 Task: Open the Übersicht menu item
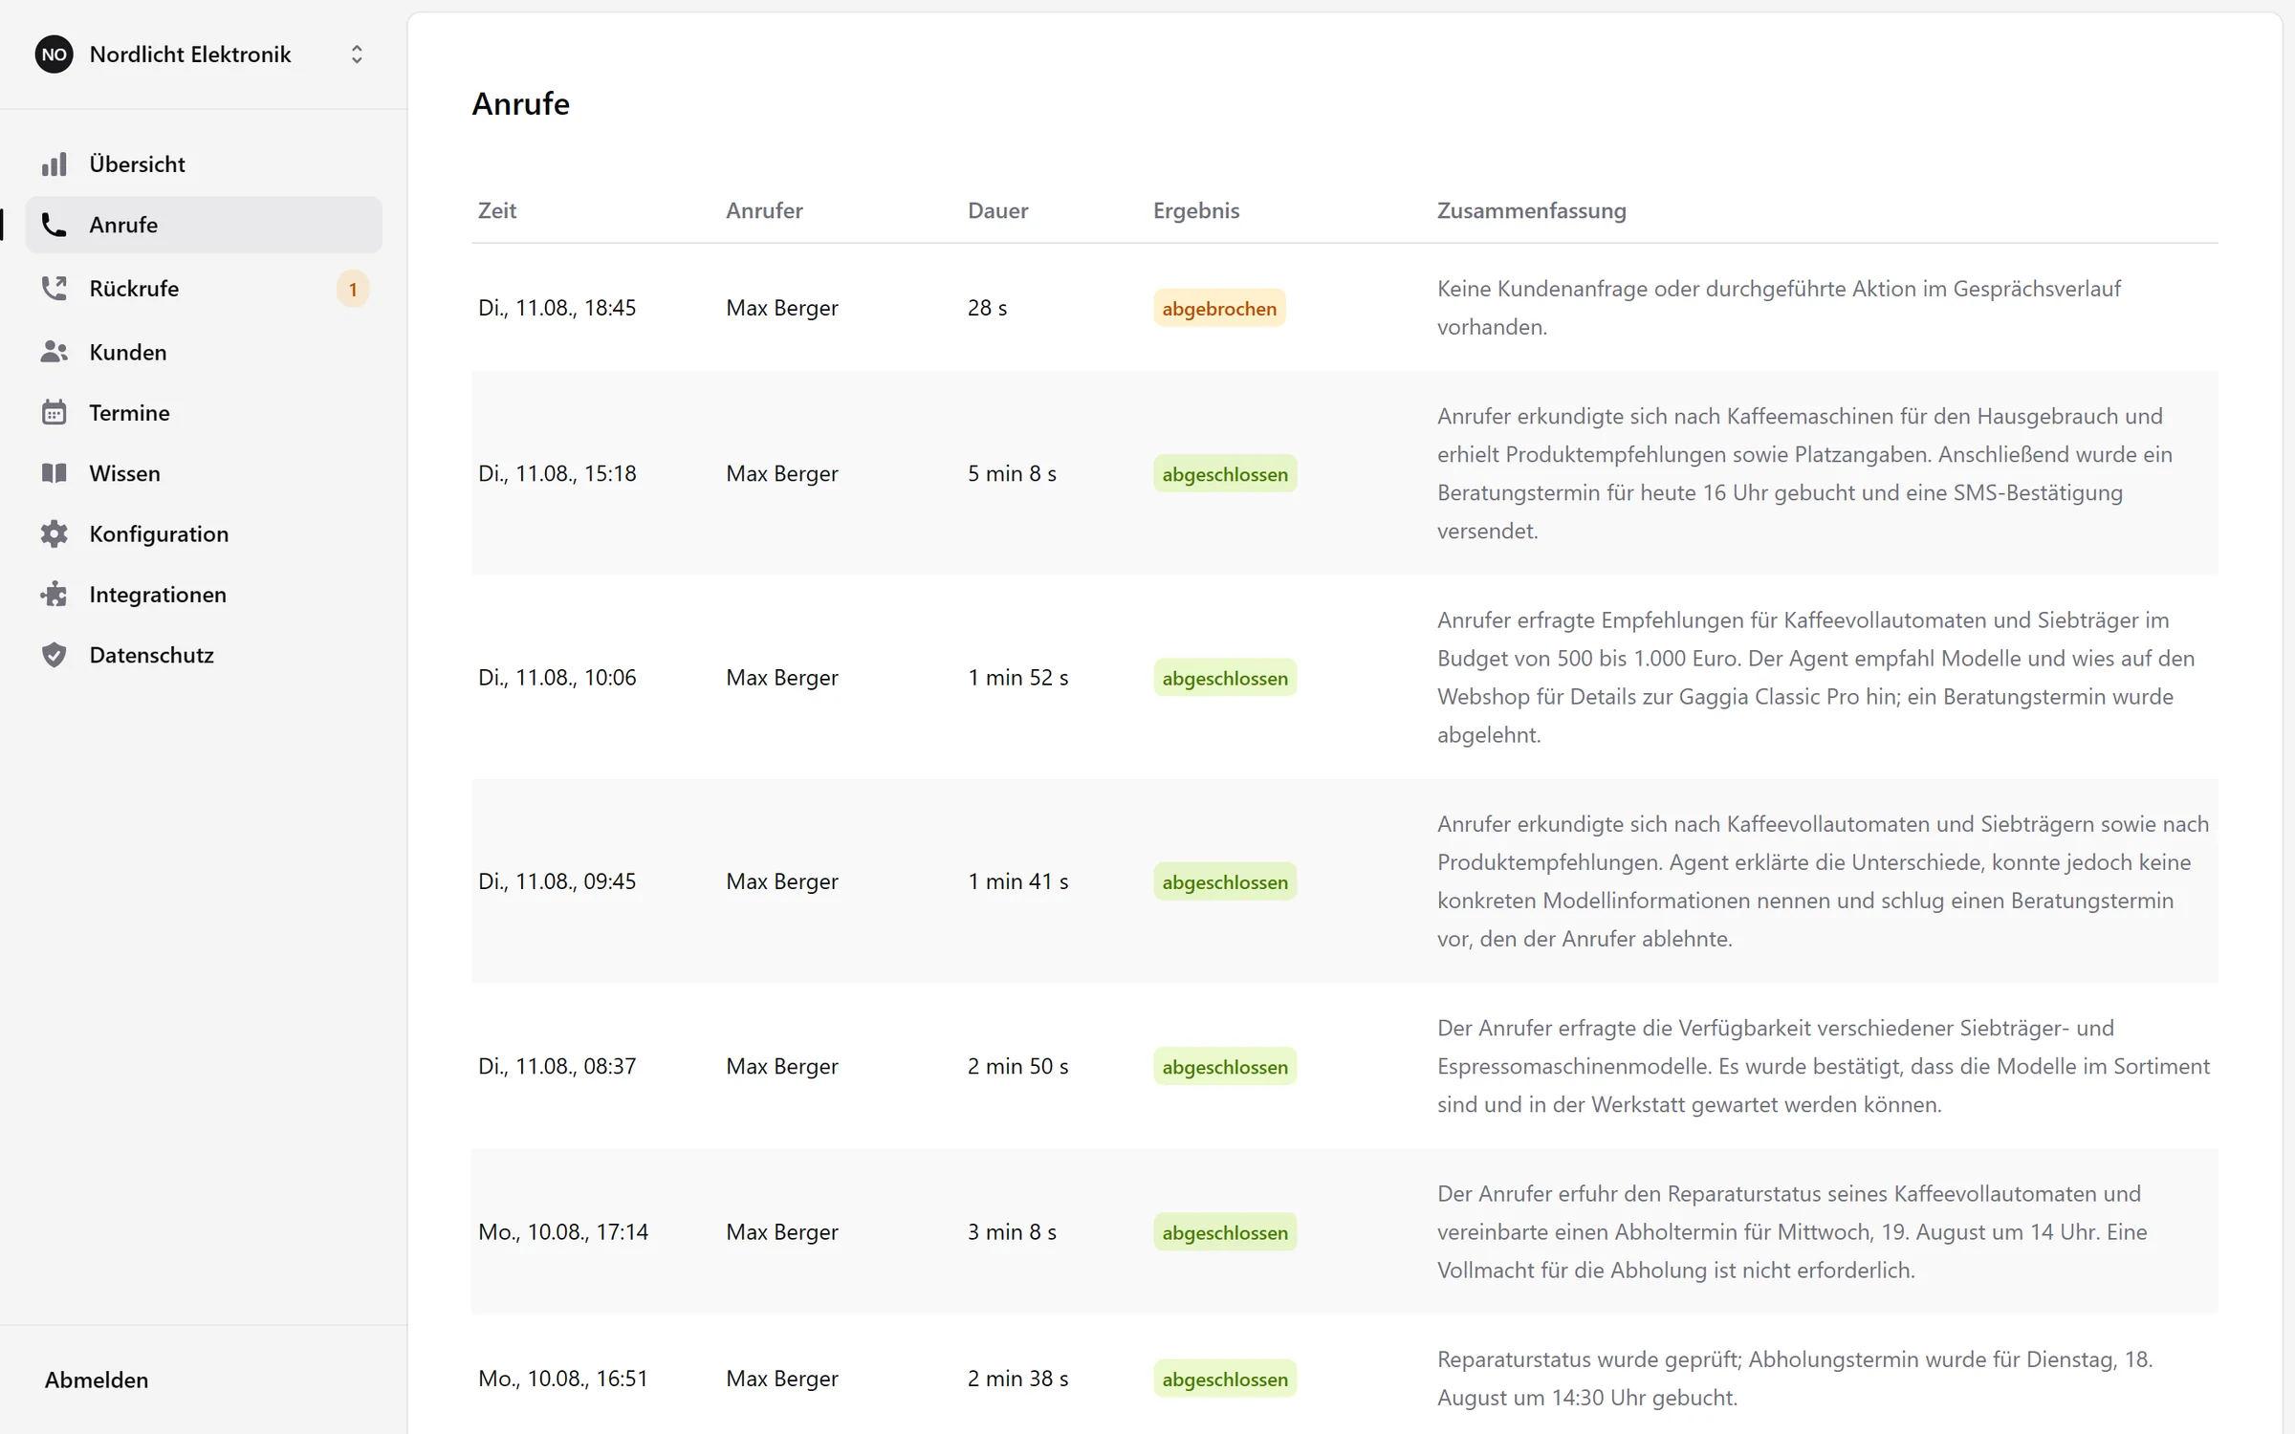click(204, 164)
